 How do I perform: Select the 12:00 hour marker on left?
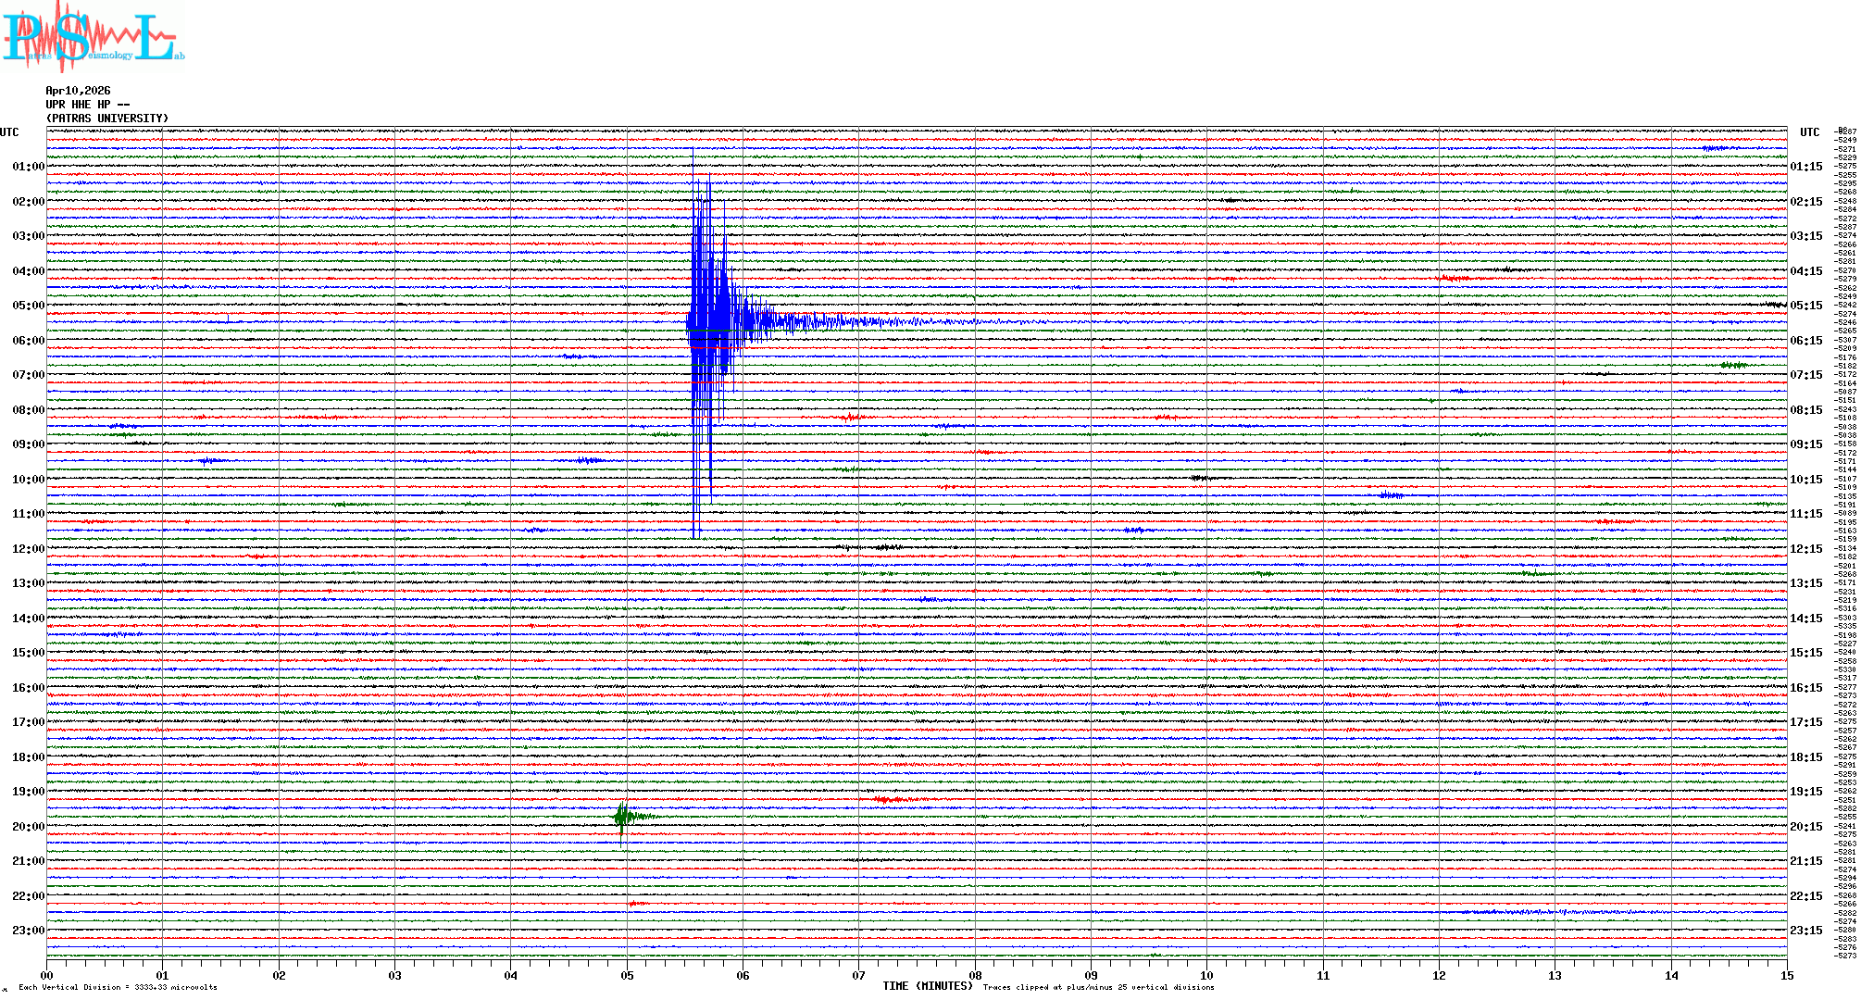coord(28,549)
